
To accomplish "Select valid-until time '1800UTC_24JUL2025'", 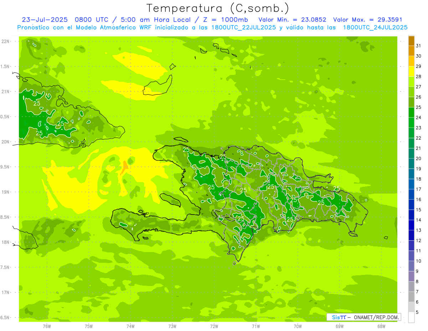I will (375, 27).
